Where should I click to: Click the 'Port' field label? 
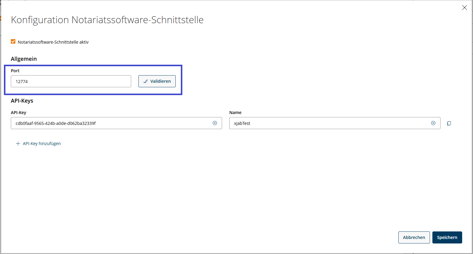(x=15, y=71)
